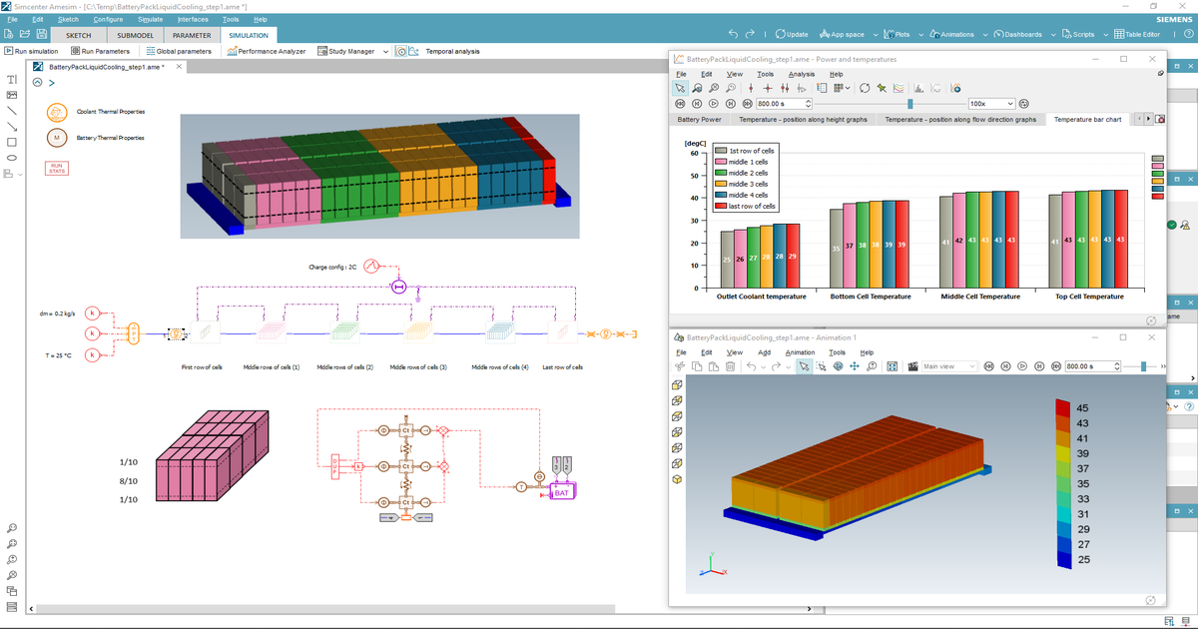Click the new file icon in main toolbar
The width and height of the screenshot is (1198, 629).
click(8, 34)
